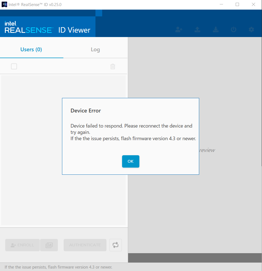Click the upload arrow icon in header
This screenshot has width=262, height=271.
click(x=197, y=29)
